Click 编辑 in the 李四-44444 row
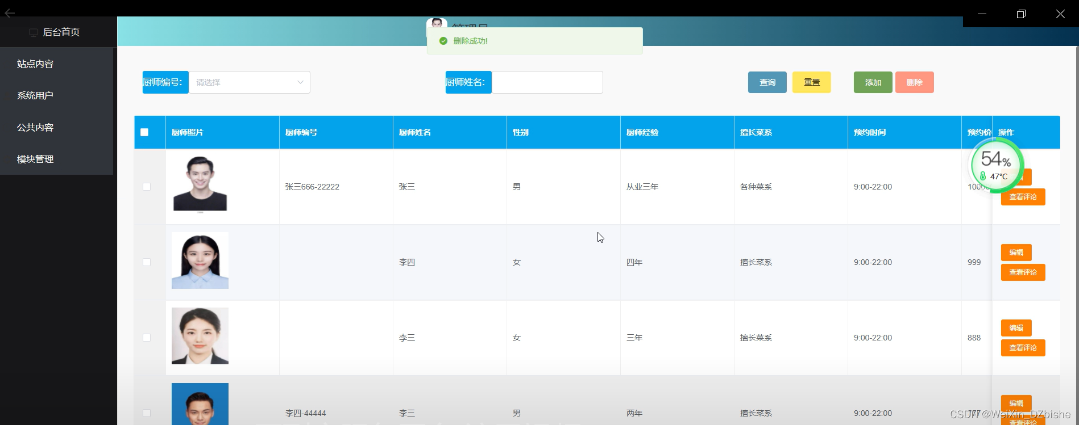This screenshot has height=425, width=1079. click(x=1016, y=403)
